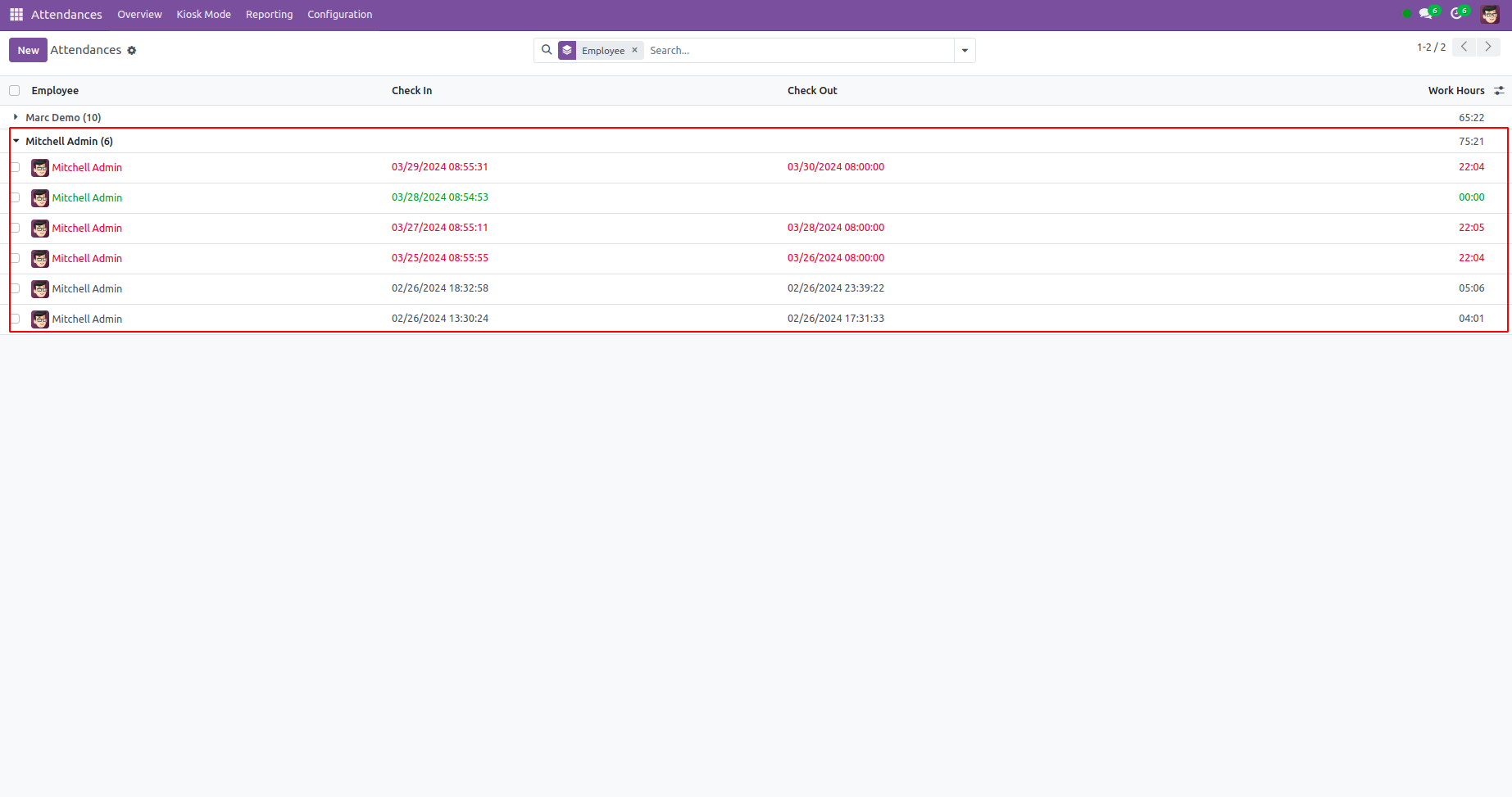Click check-in time 02/26/2024 13:30:24
This screenshot has height=797, width=1512.
(440, 319)
